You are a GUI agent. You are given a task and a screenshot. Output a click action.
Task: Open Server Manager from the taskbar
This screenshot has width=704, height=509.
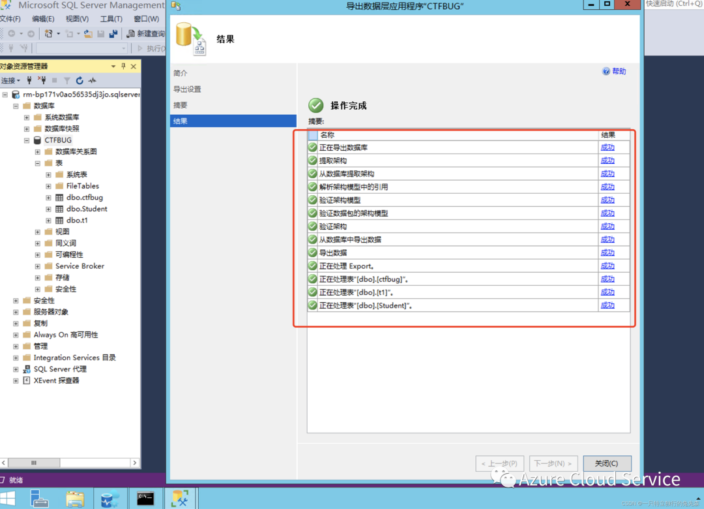click(39, 499)
